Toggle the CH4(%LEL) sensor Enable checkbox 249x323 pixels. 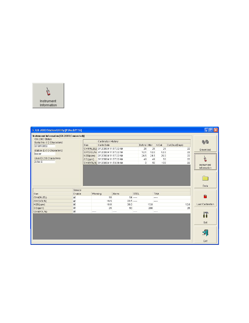[x=74, y=197]
